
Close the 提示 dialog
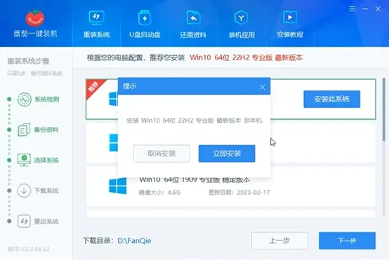[x=262, y=87]
